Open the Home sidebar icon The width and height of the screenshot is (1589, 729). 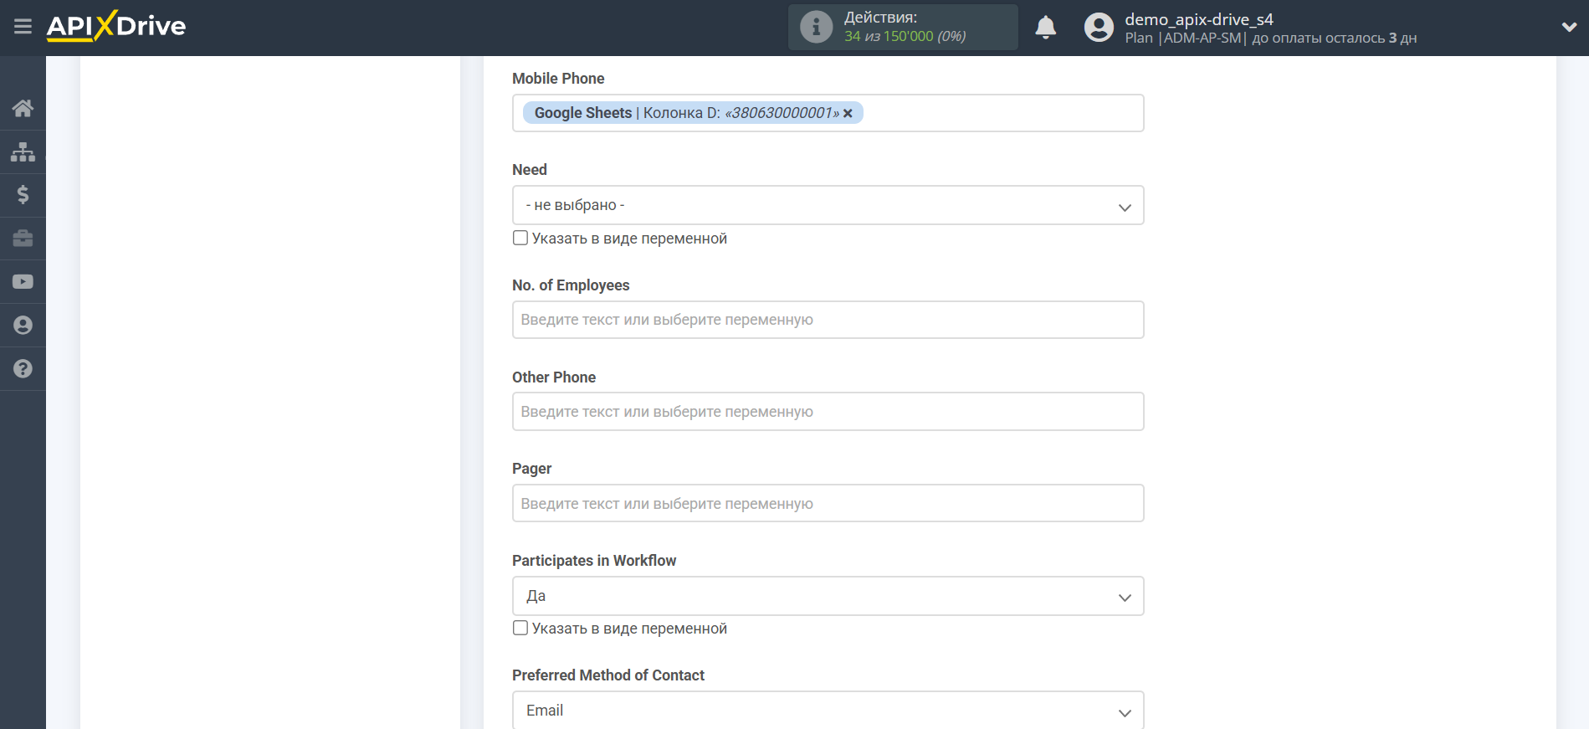23,108
